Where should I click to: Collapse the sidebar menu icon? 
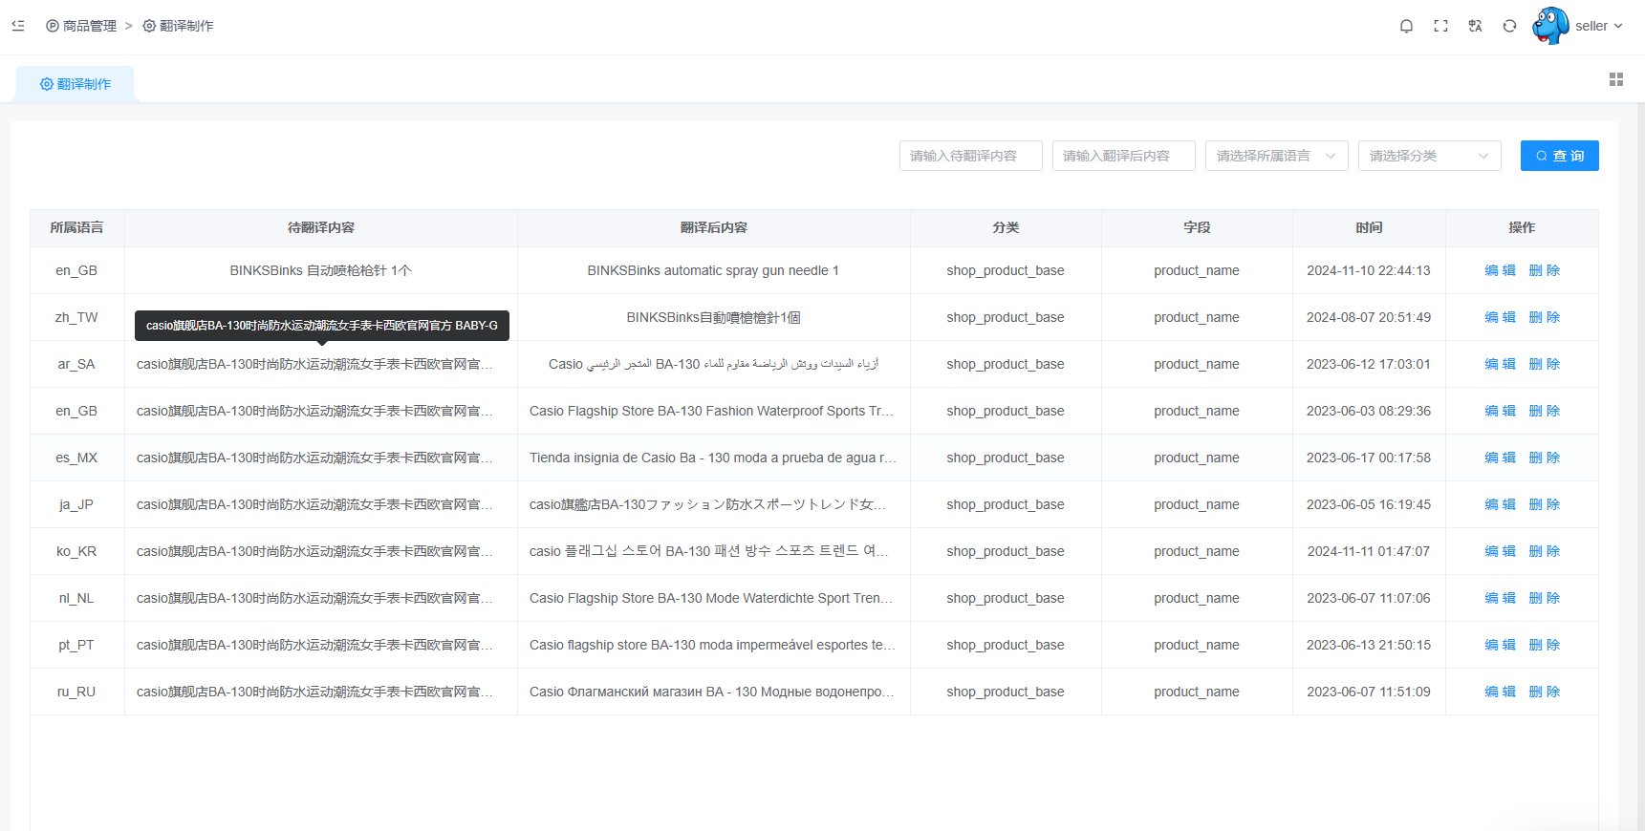point(18,26)
